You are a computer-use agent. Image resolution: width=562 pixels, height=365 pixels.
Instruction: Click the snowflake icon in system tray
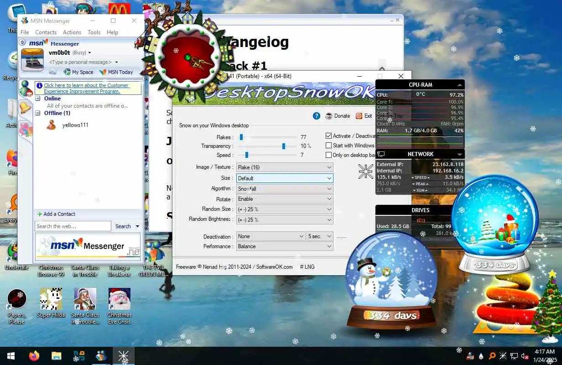point(503,356)
